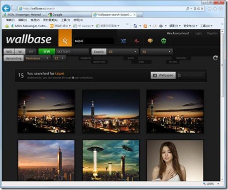Click the red pulse activity icon
The width and height of the screenshot is (228, 190).
tap(137, 41)
